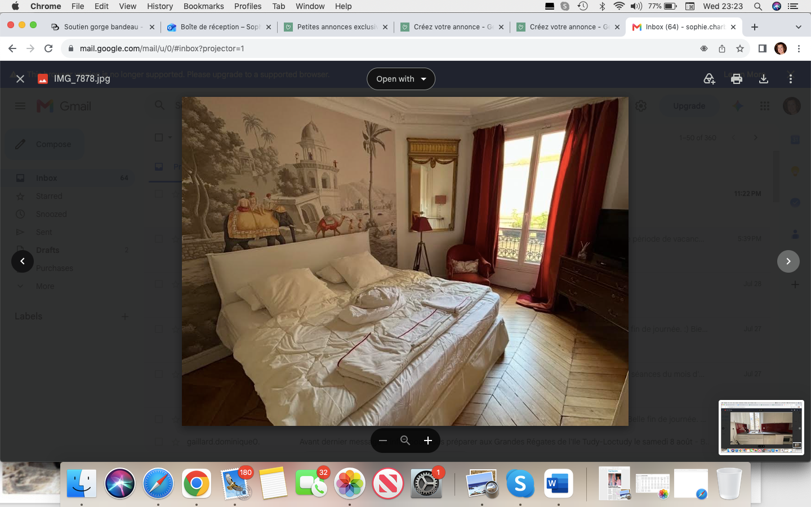Reset zoom with the magnifier icon
The height and width of the screenshot is (507, 811).
[405, 441]
